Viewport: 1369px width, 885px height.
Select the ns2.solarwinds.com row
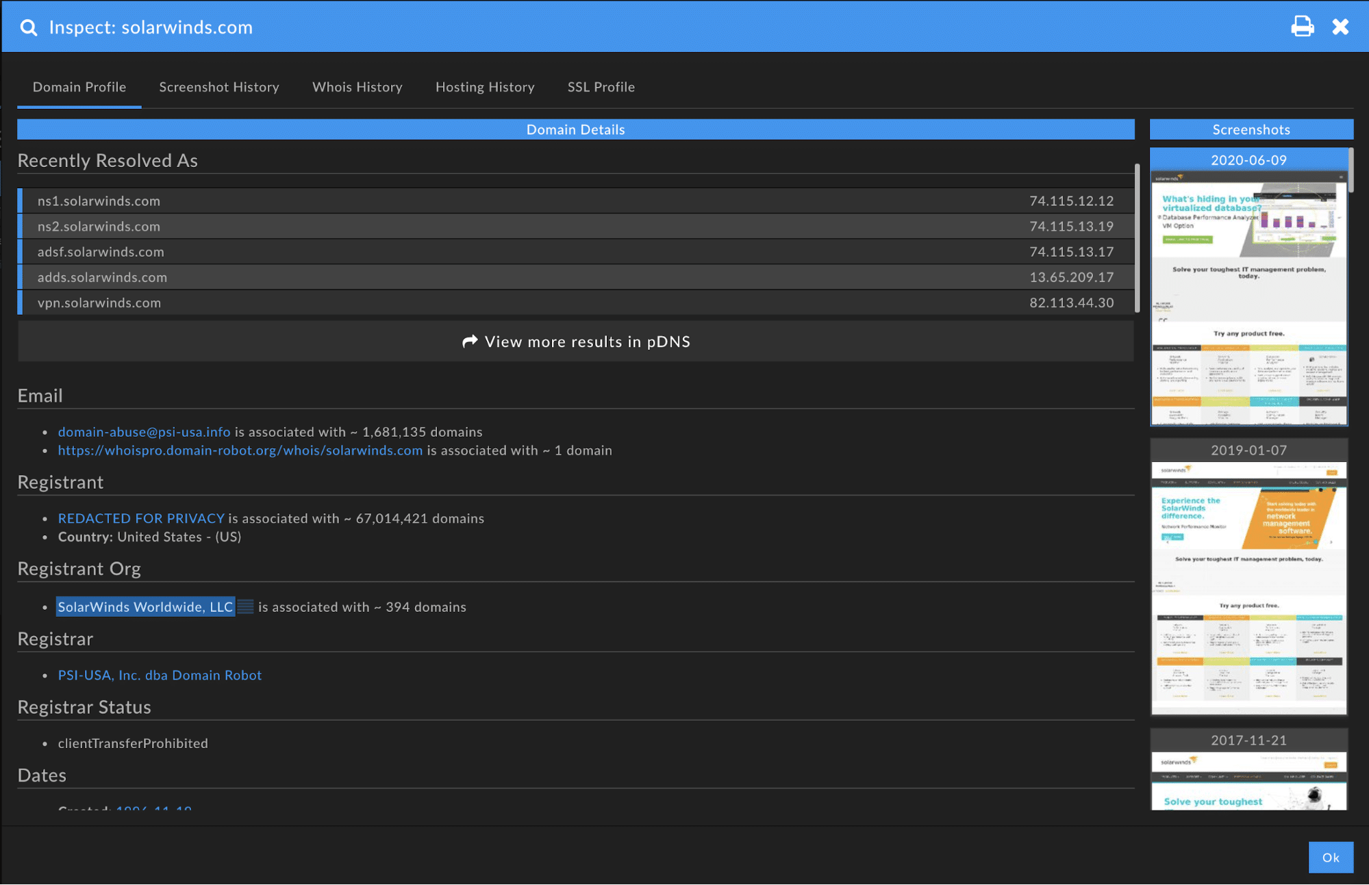[x=575, y=226]
